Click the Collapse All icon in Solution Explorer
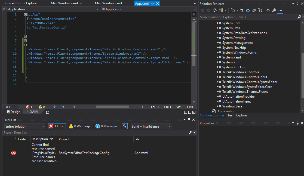The image size is (304, 176). click(x=254, y=10)
